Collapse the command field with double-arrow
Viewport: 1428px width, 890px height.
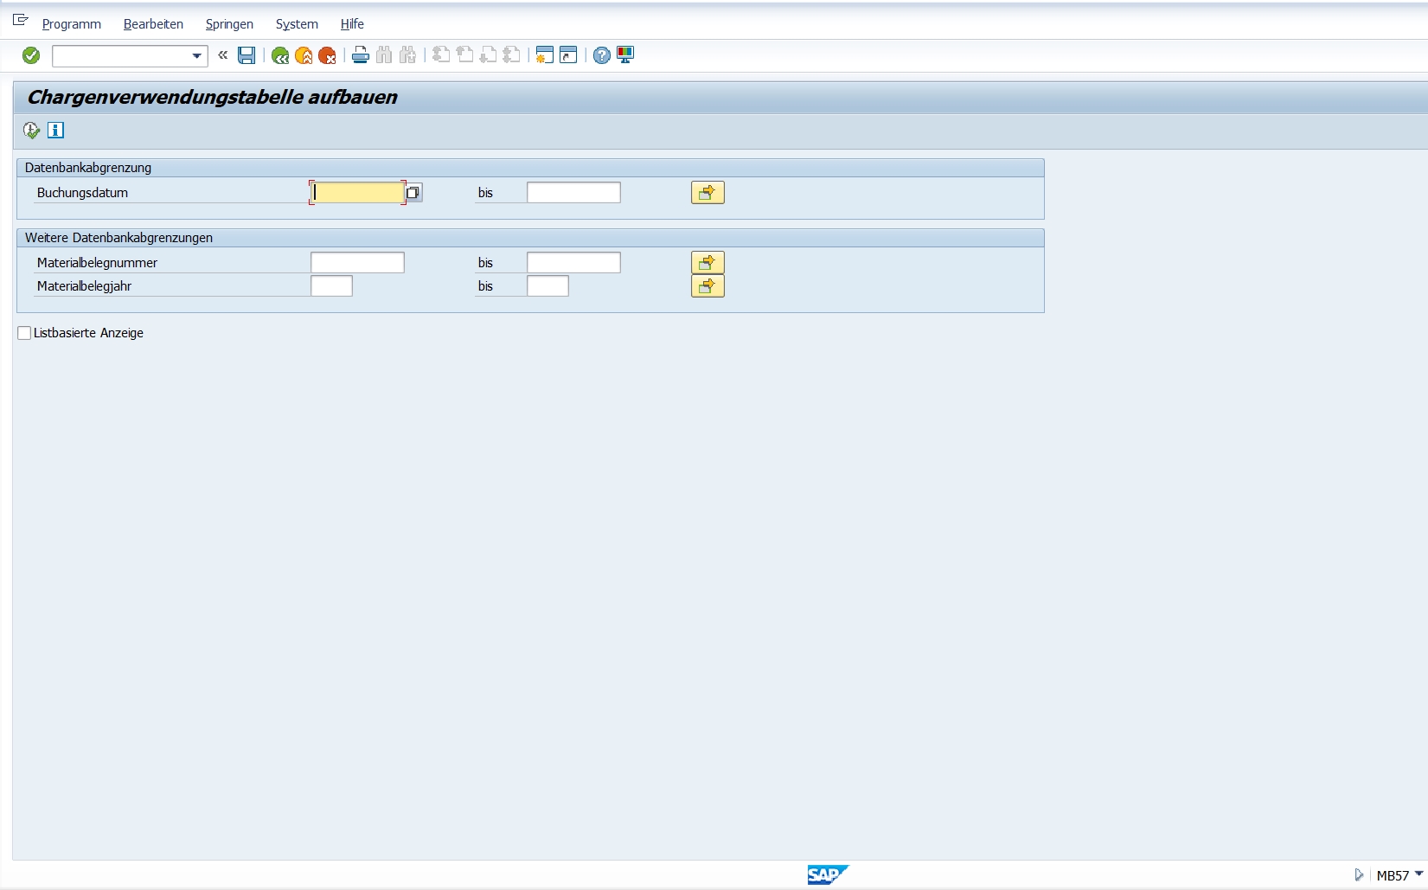coord(223,55)
